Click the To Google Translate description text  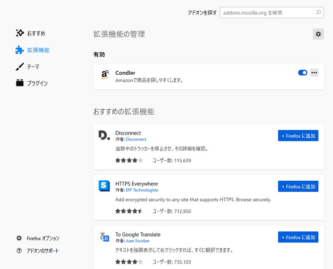pyautogui.click(x=174, y=250)
